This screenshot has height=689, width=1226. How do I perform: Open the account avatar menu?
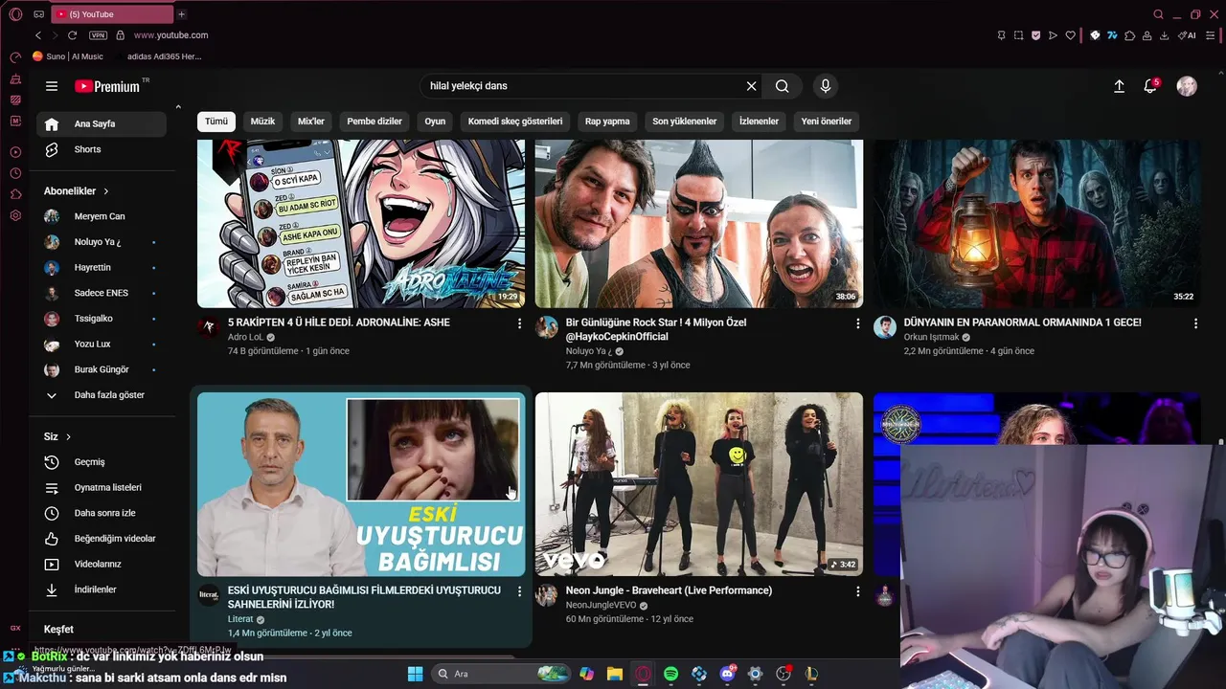click(x=1187, y=86)
